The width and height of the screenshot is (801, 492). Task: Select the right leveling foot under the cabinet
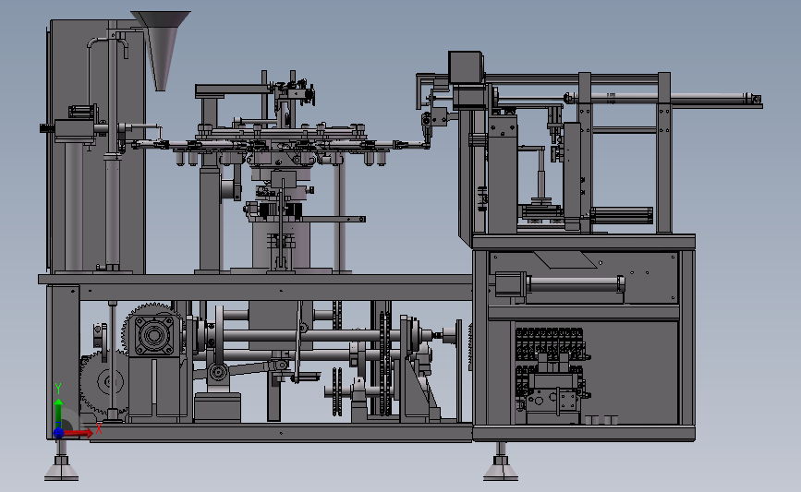(x=501, y=462)
